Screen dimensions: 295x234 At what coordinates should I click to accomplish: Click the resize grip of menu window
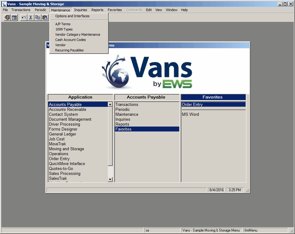(248, 191)
